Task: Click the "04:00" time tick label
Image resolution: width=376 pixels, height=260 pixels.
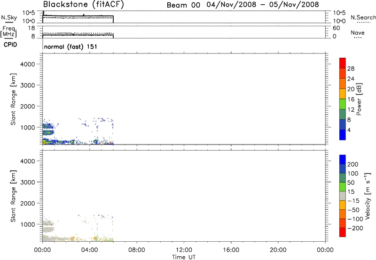Action: [x=90, y=250]
